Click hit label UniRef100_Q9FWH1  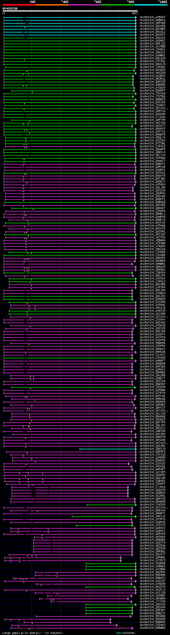click(152, 558)
